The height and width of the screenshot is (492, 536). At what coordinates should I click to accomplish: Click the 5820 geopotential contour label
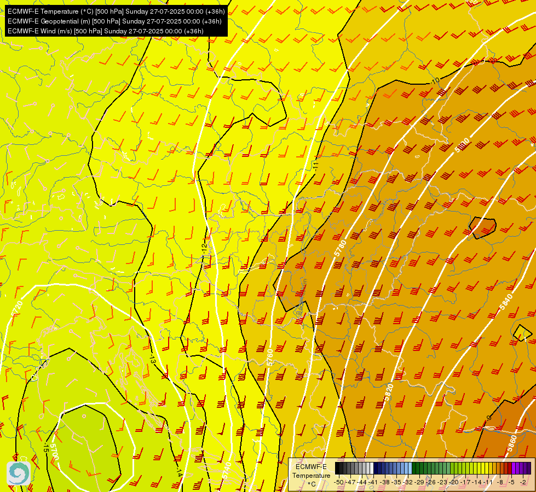click(389, 392)
